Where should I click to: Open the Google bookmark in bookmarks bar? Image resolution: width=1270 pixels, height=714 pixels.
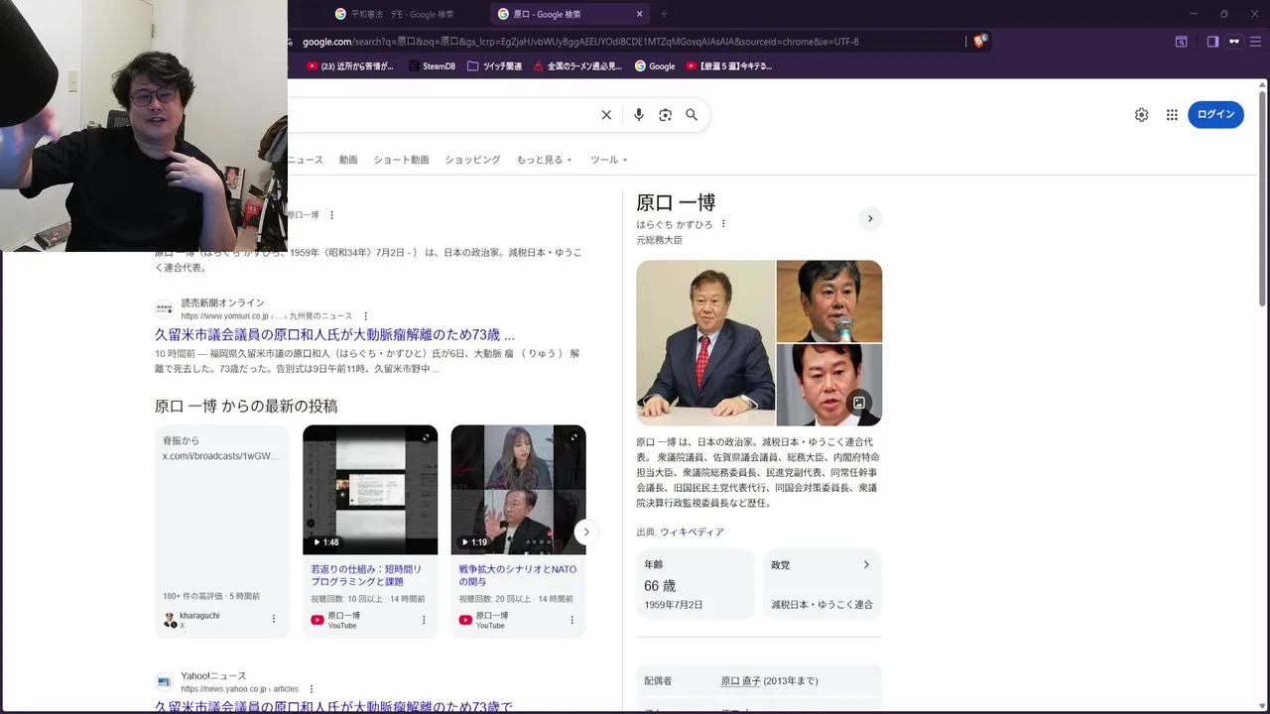(655, 66)
